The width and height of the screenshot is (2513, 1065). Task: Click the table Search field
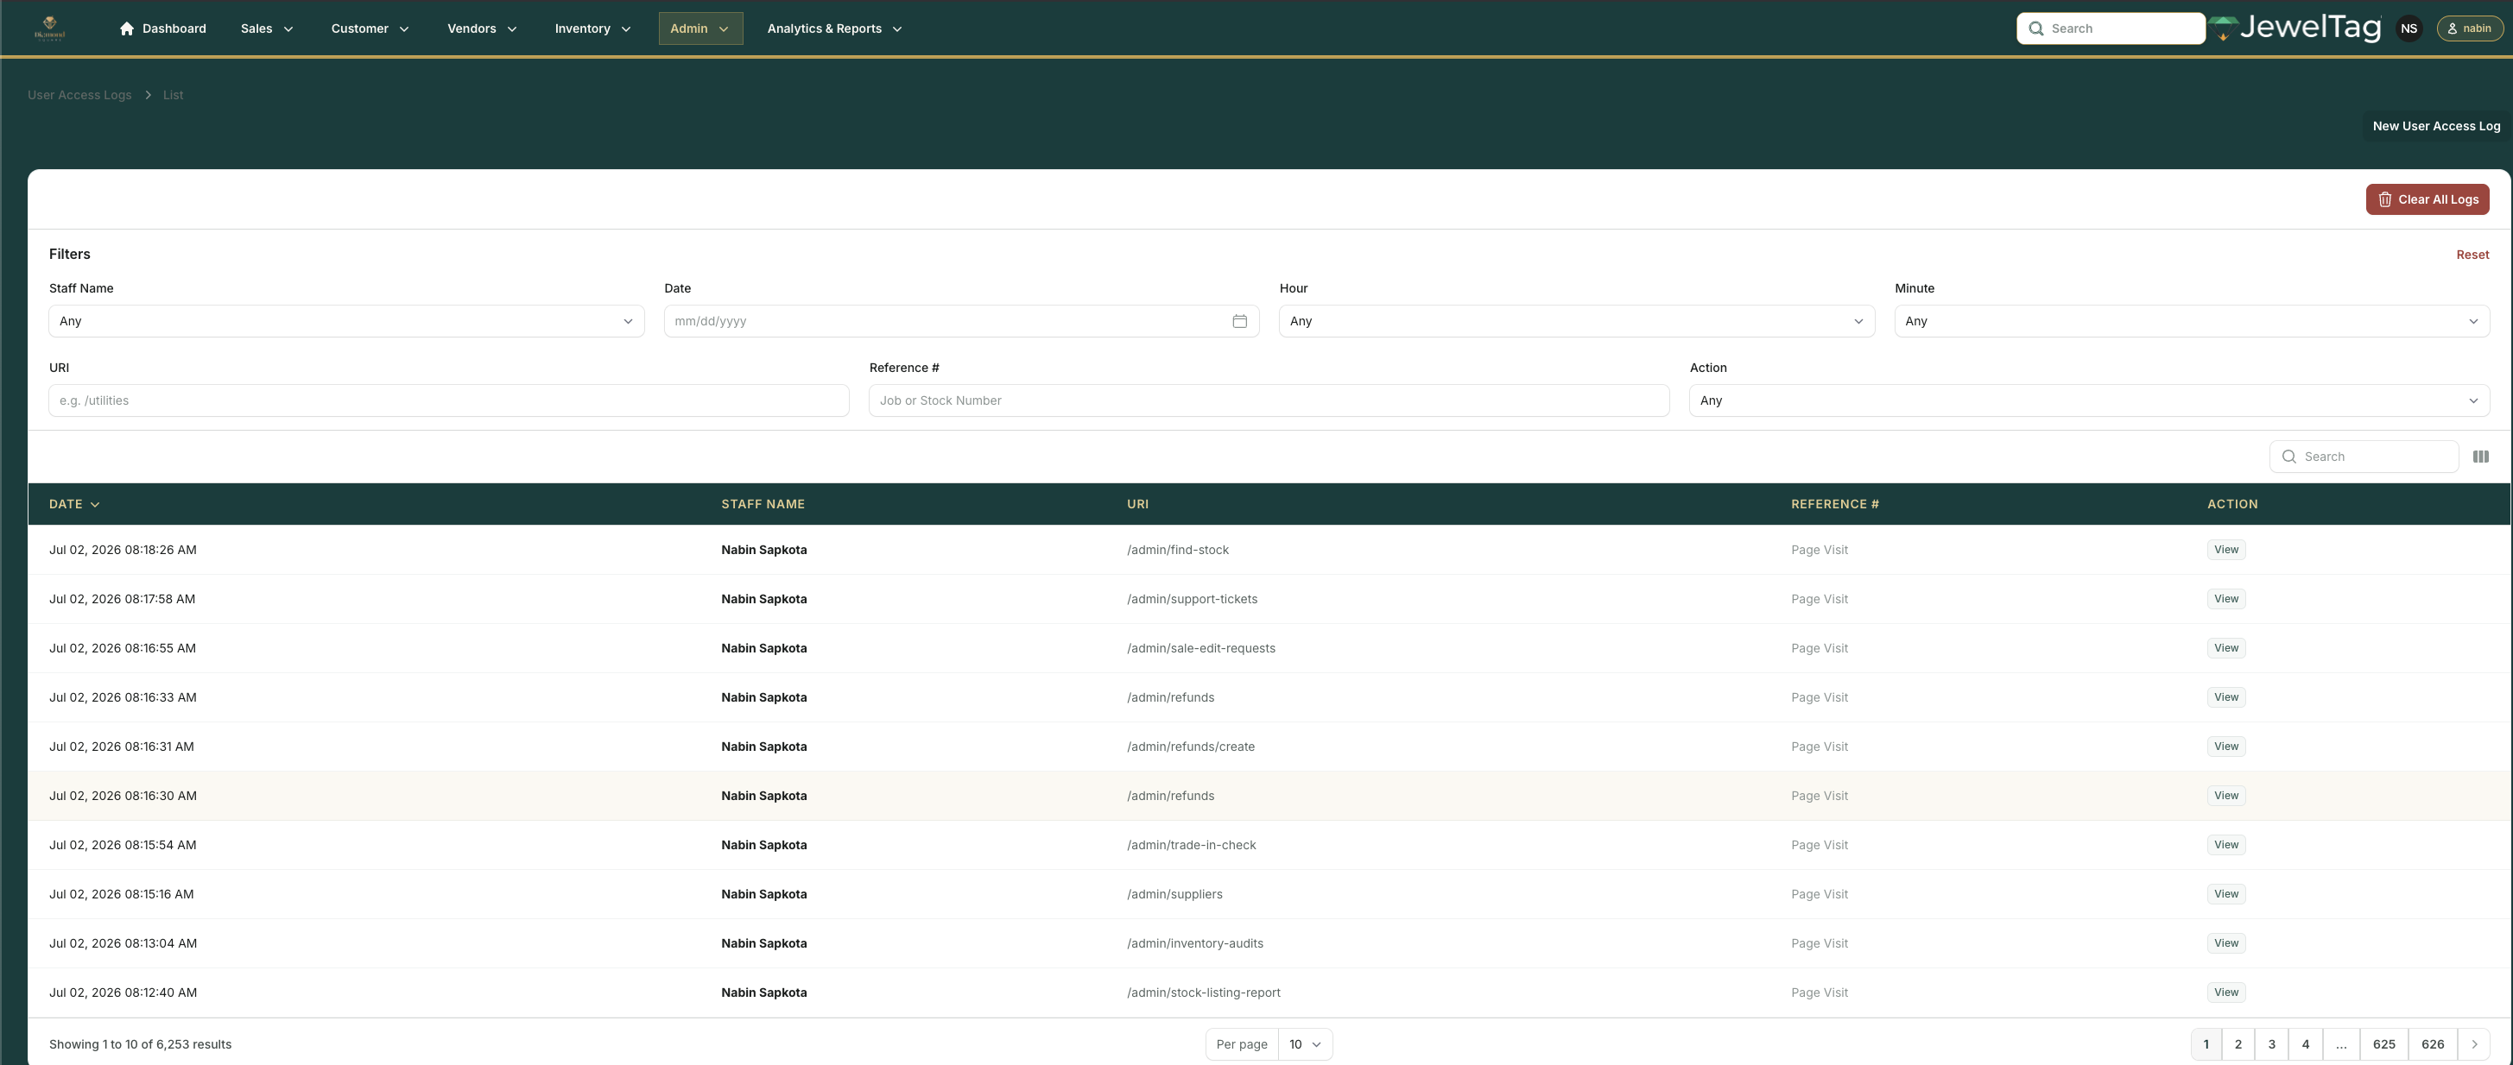tap(2364, 457)
